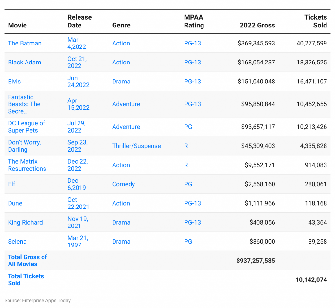Click the Elf movie entry

pyautogui.click(x=11, y=184)
